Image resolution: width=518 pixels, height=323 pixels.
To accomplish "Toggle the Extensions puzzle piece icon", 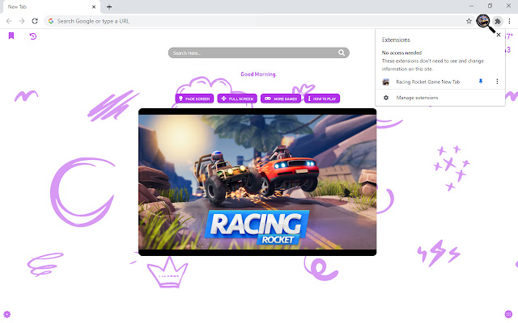I will (498, 22).
